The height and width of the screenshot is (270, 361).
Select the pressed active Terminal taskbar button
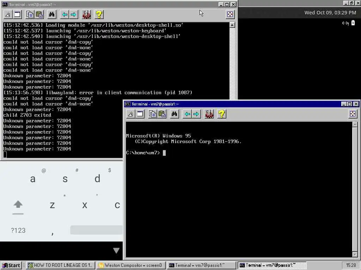[272, 265]
